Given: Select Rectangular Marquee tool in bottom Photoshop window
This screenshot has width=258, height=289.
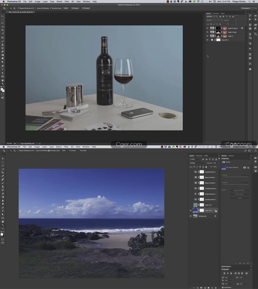Looking at the screenshot, I should (3, 162).
